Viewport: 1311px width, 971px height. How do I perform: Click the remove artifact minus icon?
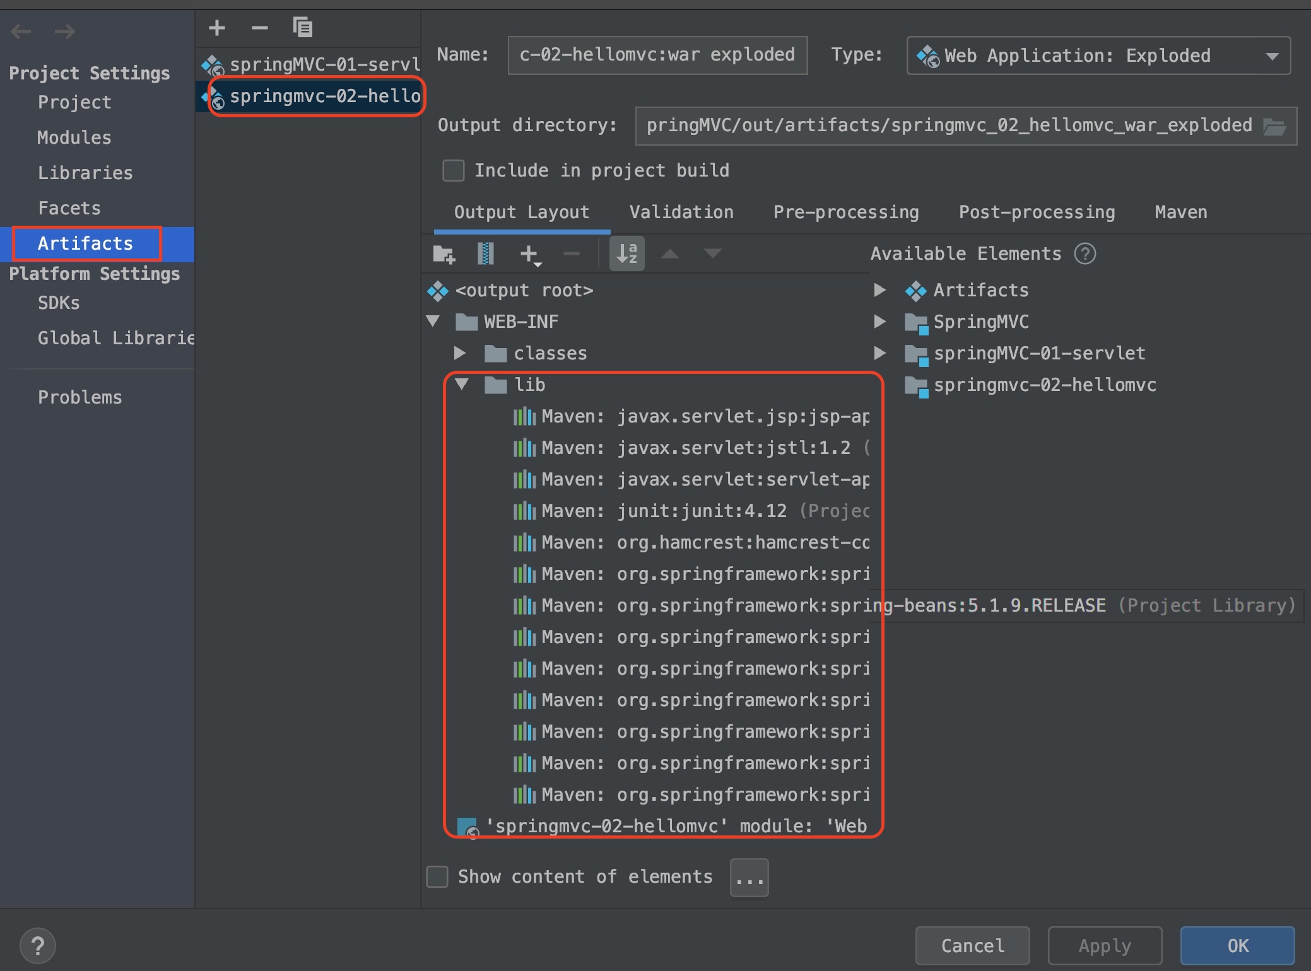259,28
